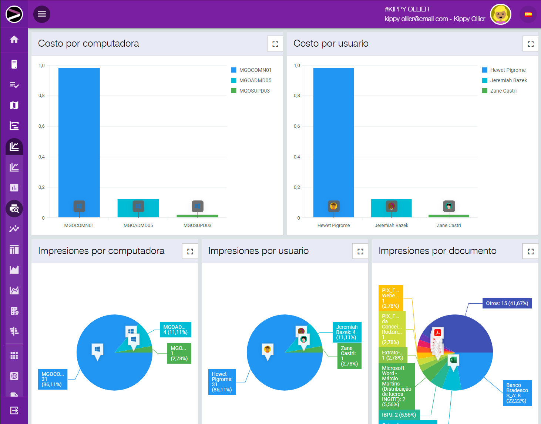The image size is (541, 424).
Task: Click the Otros: 15 (41,67%) pie label
Action: [507, 303]
